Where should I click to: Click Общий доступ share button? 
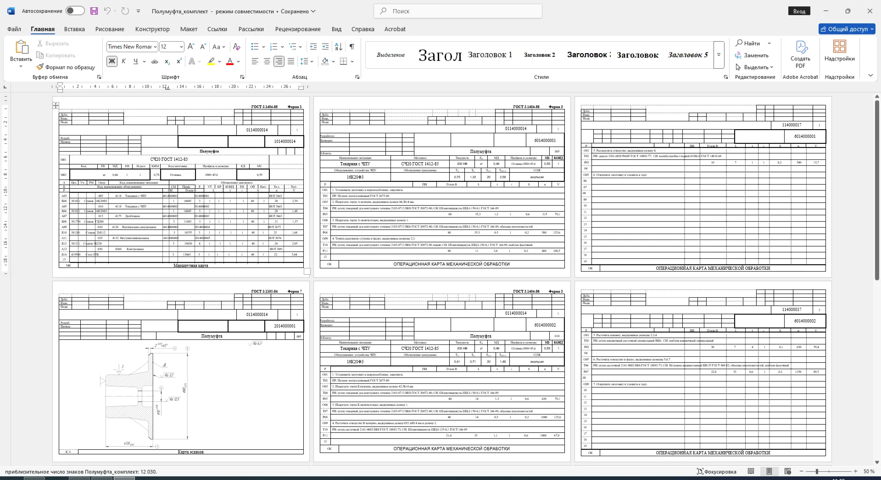click(848, 29)
